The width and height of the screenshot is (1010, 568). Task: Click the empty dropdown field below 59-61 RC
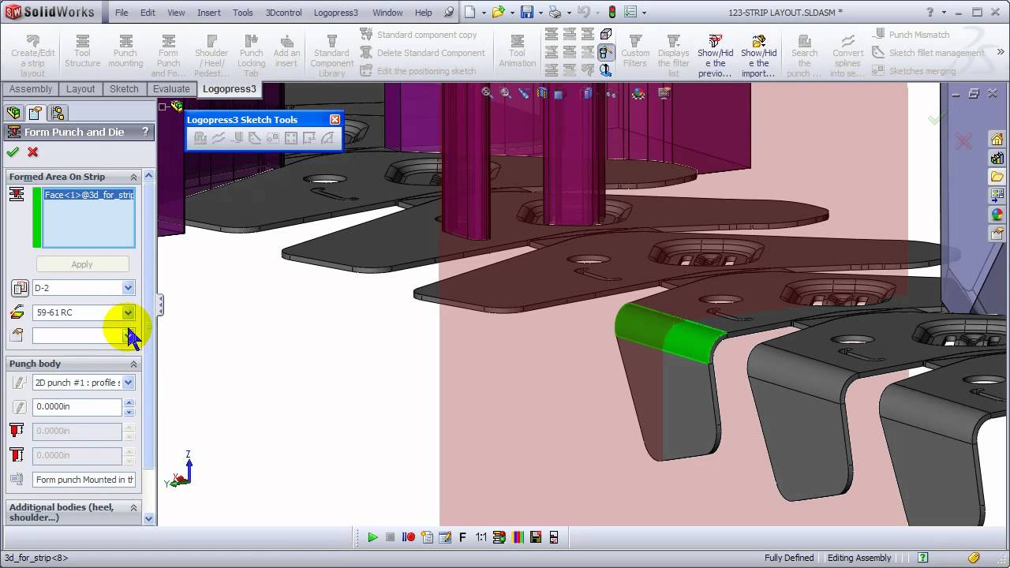84,336
